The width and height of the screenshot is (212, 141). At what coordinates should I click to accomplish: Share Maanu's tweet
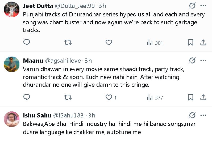click(203, 97)
